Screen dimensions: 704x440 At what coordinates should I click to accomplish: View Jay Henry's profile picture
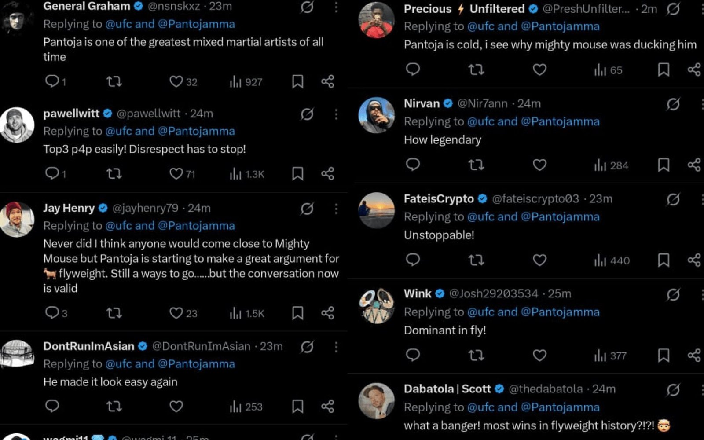tap(17, 219)
